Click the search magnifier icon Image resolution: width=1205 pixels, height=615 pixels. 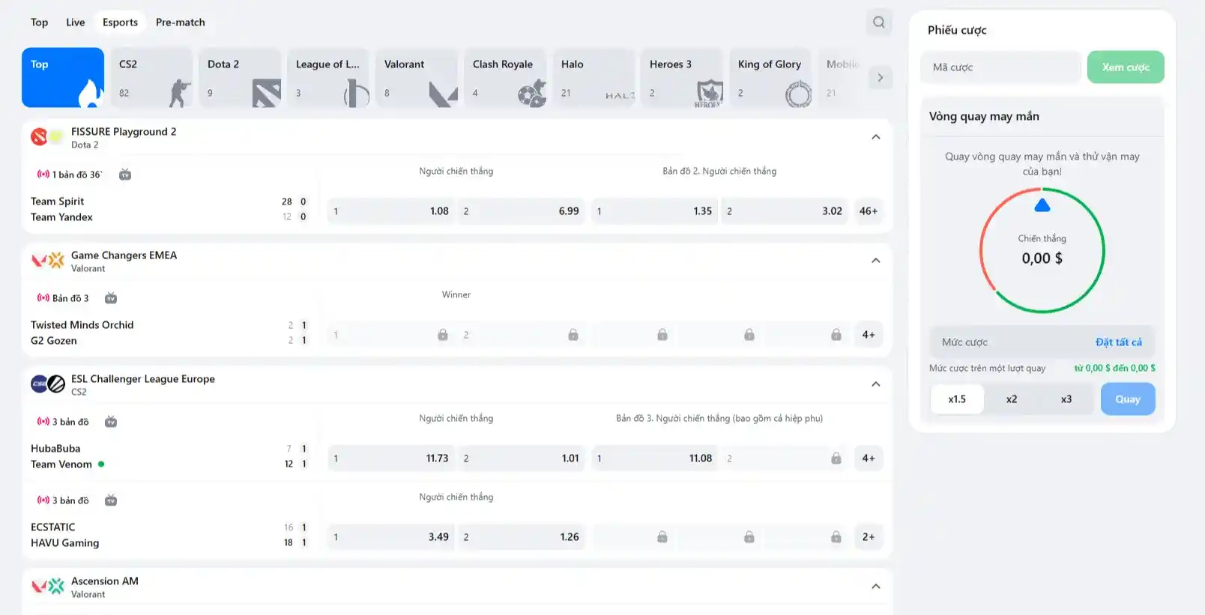point(879,22)
